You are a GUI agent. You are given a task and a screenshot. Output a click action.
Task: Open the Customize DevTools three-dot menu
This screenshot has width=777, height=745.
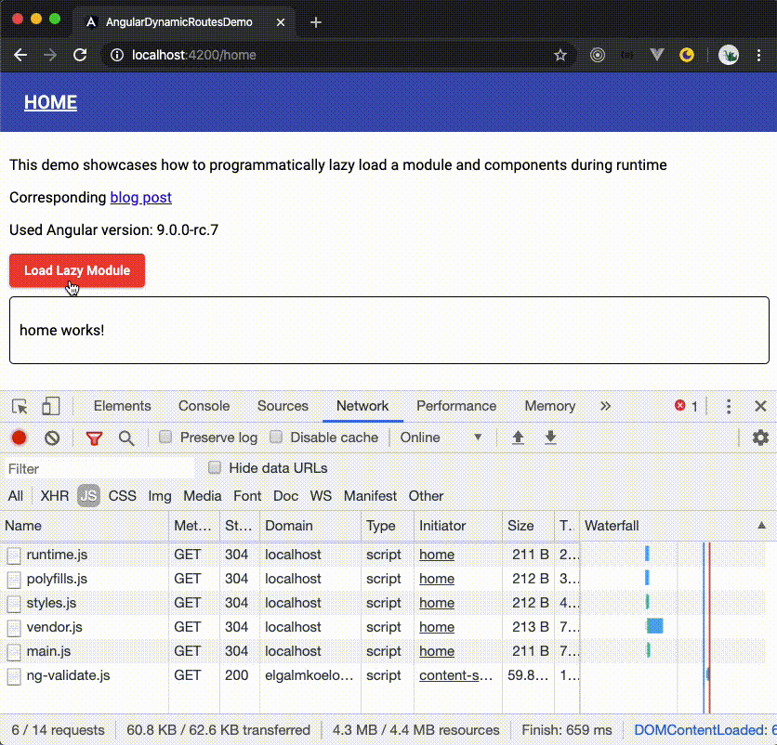728,406
